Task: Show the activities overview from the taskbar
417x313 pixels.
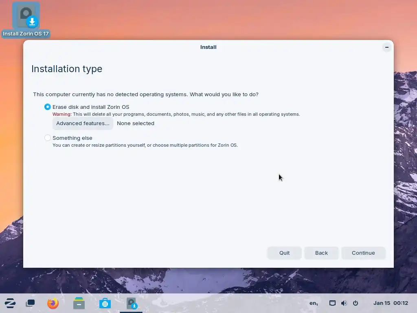Action: click(x=30, y=303)
